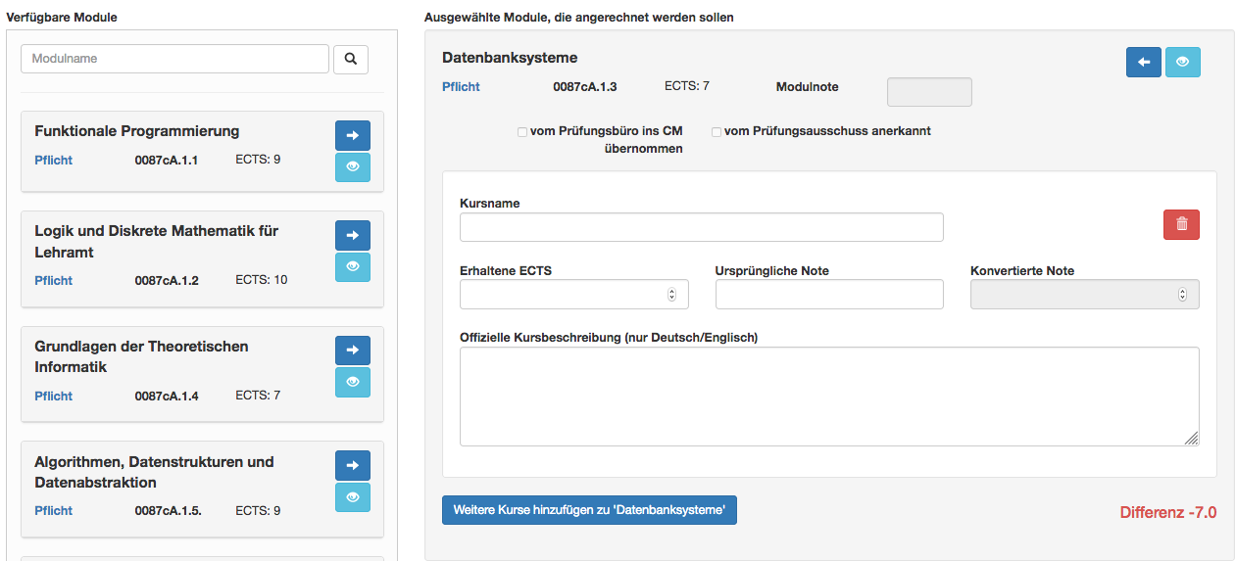Click the Ursprüngliche Note input field

[829, 294]
